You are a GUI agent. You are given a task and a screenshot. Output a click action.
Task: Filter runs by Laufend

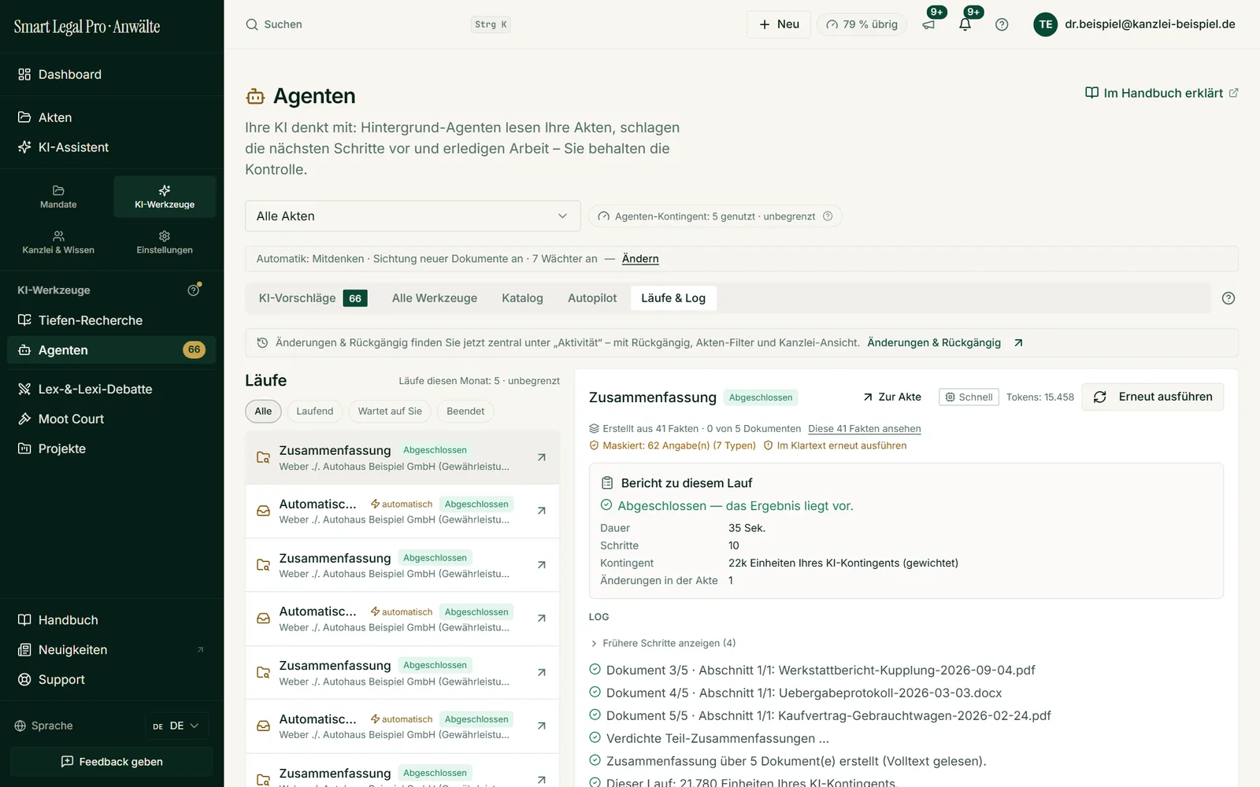[315, 412]
